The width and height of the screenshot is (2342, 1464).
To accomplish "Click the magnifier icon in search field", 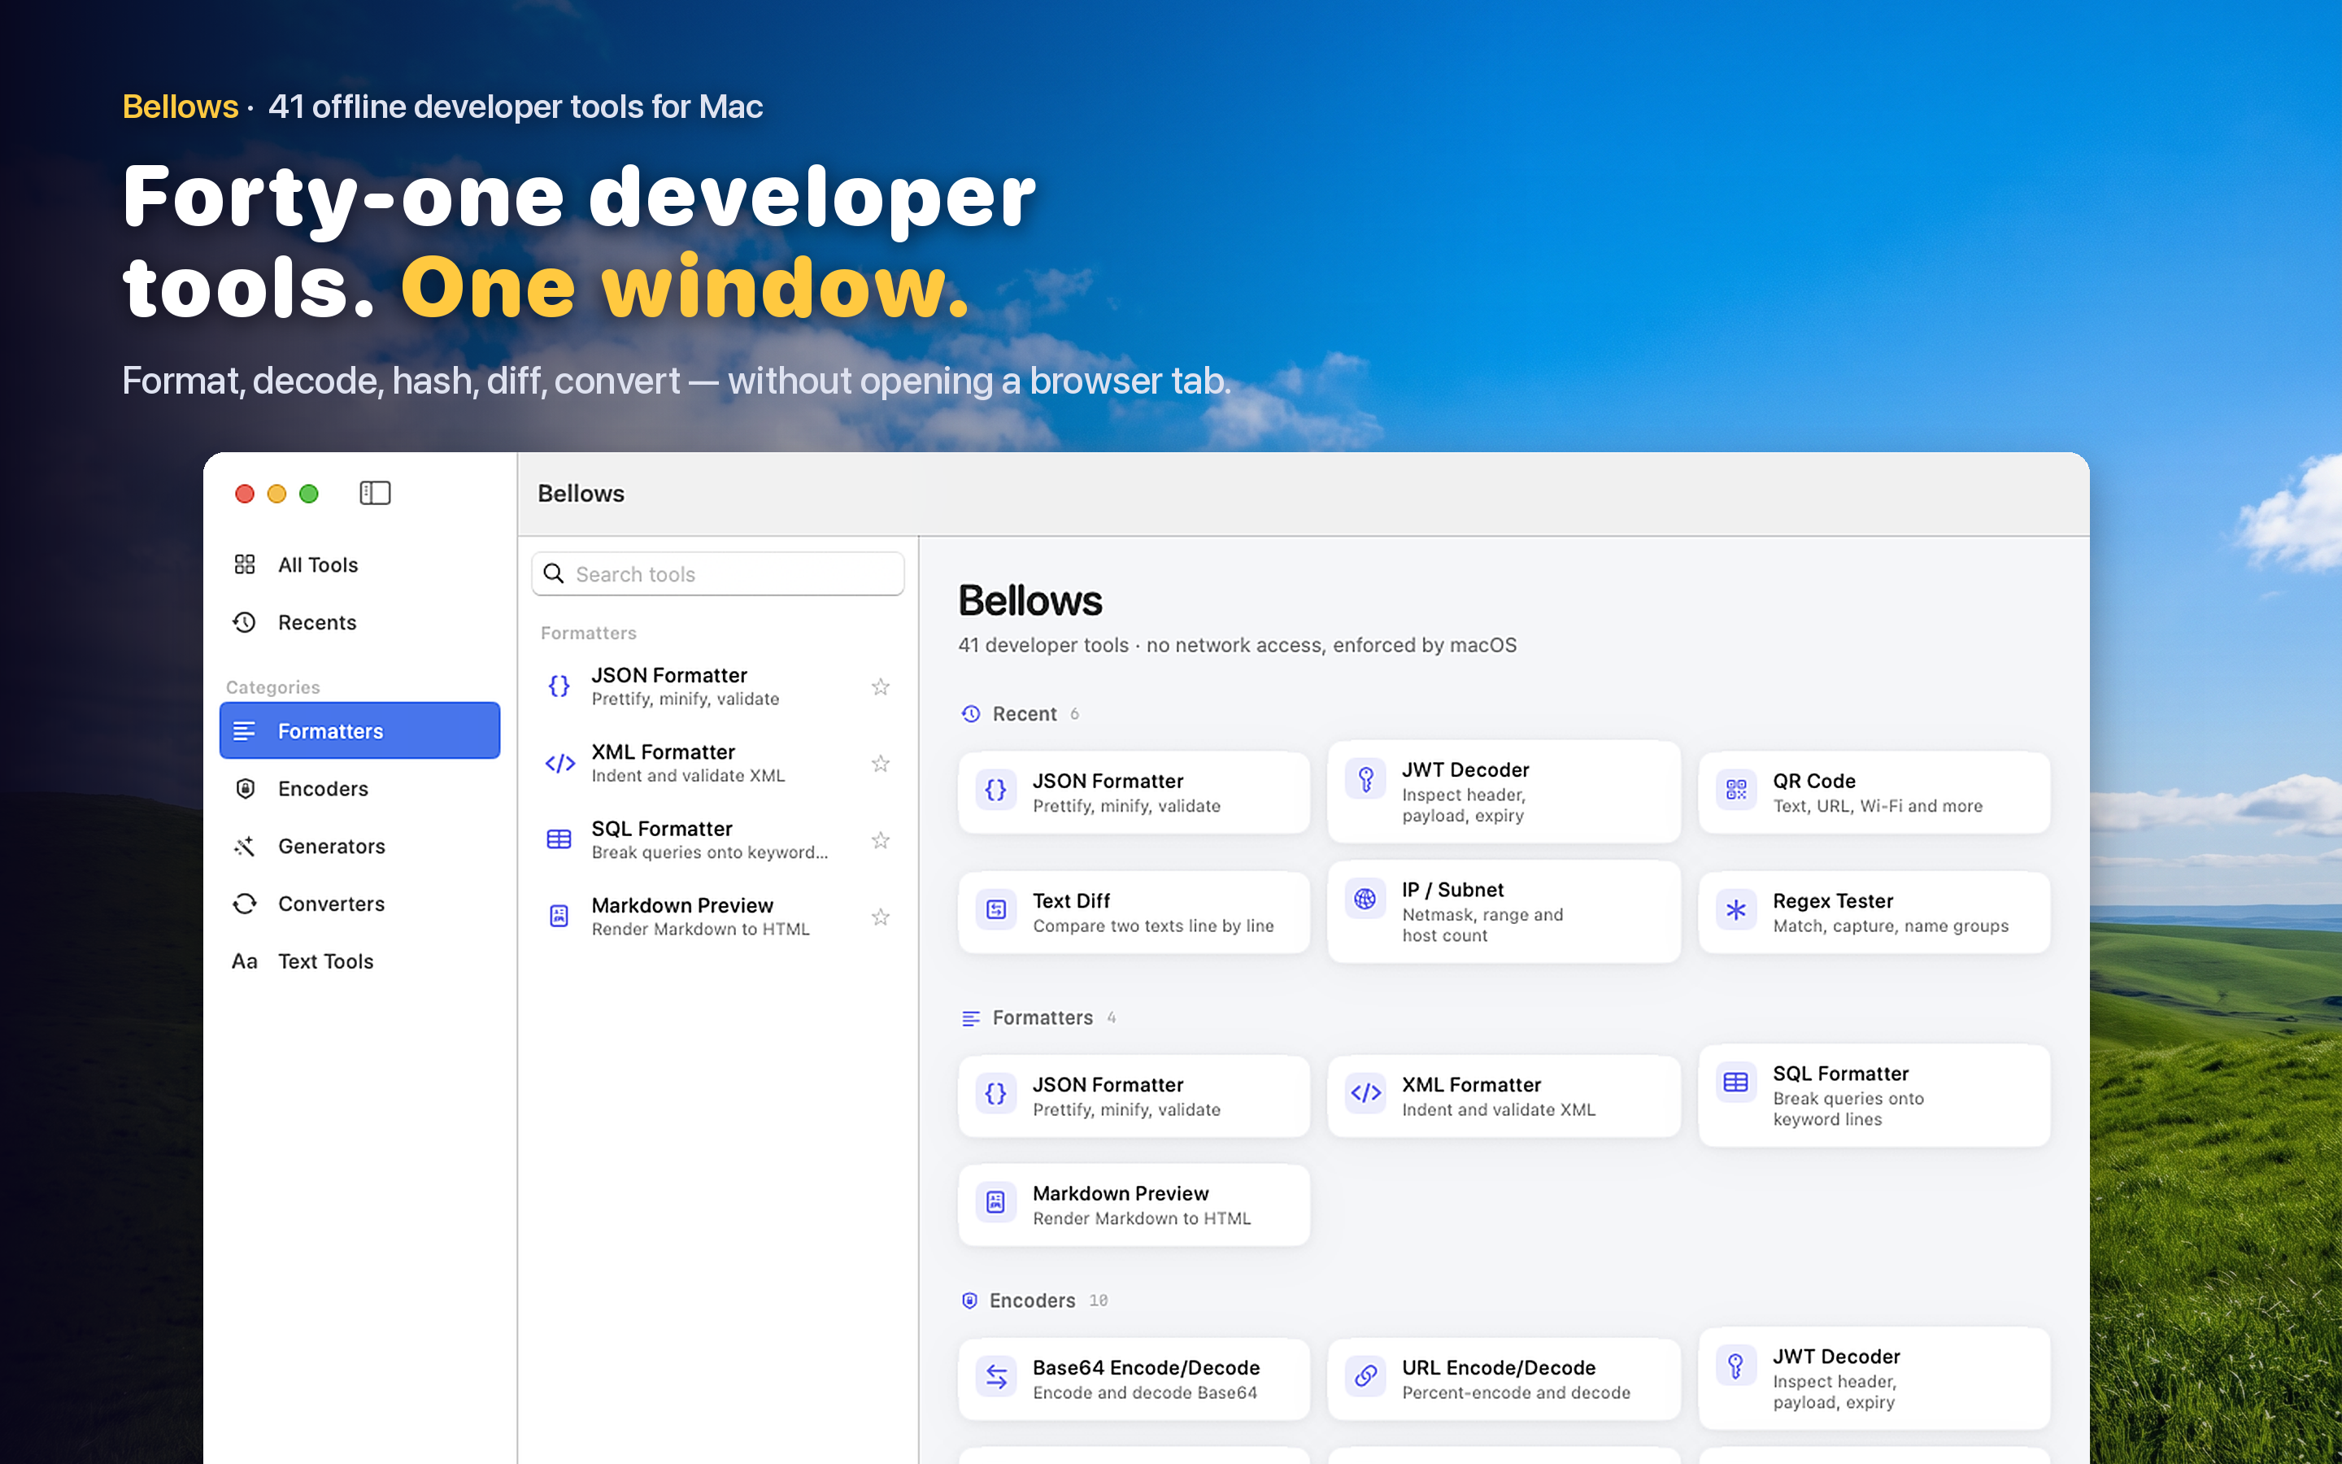I will pos(554,574).
